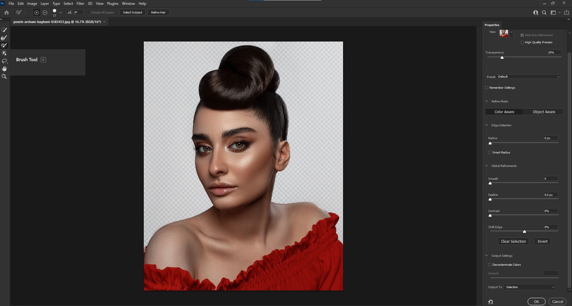This screenshot has height=306, width=572.
Task: Click the Radius slider handle
Action: click(x=490, y=143)
